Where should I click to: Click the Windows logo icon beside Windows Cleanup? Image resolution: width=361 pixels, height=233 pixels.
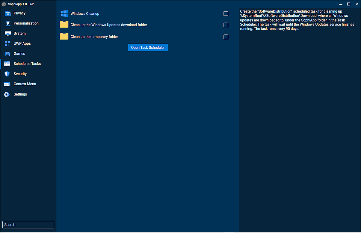click(x=64, y=13)
